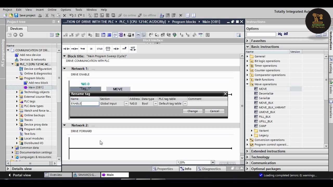
Task: Click the print icon in the toolbar
Action: pos(40,15)
